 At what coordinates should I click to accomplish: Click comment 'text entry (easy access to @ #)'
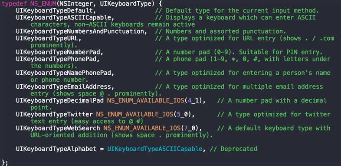87,121
